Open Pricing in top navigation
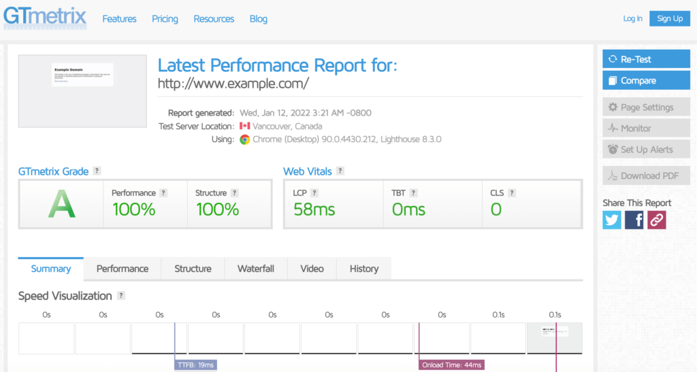The height and width of the screenshot is (372, 697). click(165, 19)
